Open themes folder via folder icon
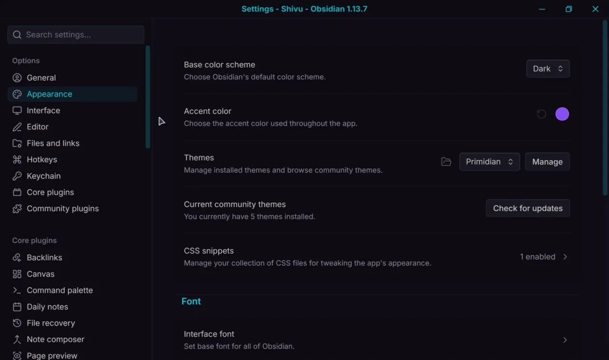Image resolution: width=609 pixels, height=360 pixels. tap(446, 162)
